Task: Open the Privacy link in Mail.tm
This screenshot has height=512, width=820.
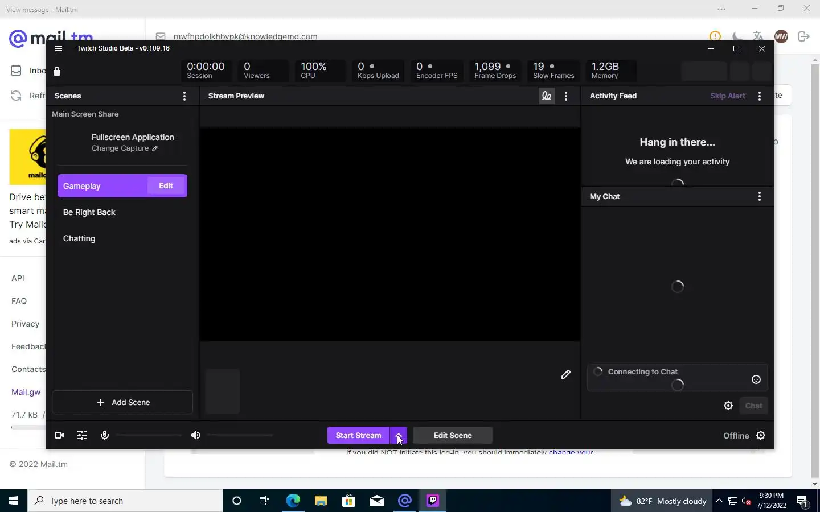Action: pos(25,324)
